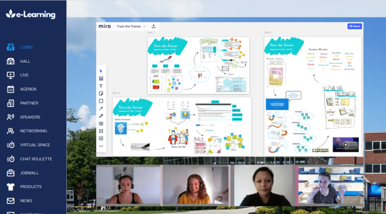Click the Live monitor play icon

coord(10,75)
